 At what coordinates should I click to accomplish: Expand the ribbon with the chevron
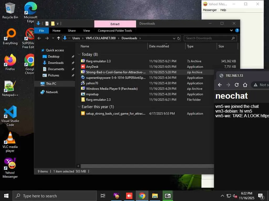click(x=231, y=30)
